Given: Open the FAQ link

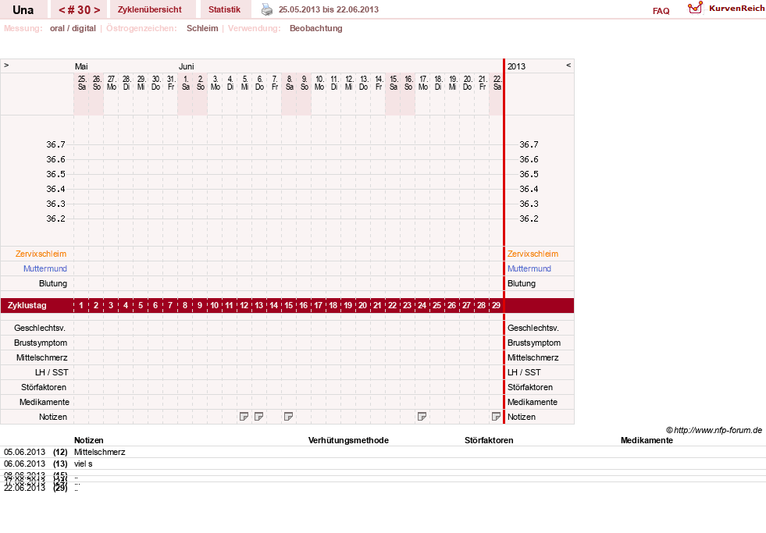Looking at the screenshot, I should (661, 11).
